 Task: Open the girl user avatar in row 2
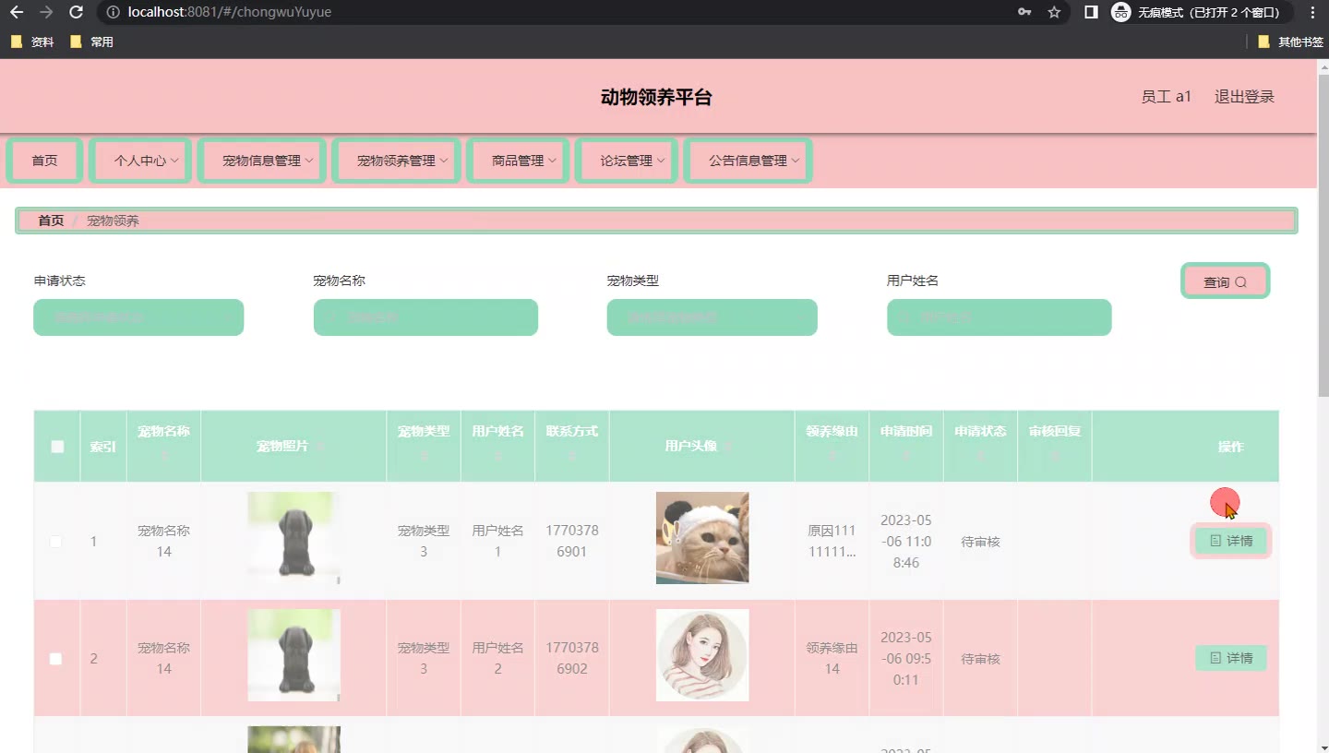(x=702, y=655)
